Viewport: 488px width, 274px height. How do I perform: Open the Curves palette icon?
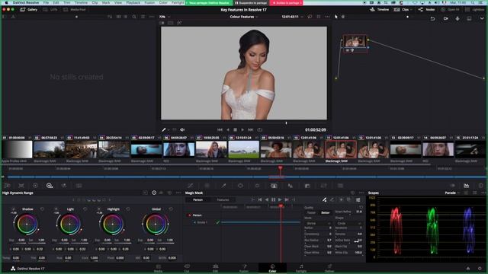(191, 186)
